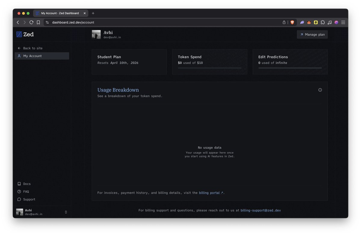The width and height of the screenshot is (361, 235).
Task: Click the profile sphere icon in toolbar
Action: (336, 22)
